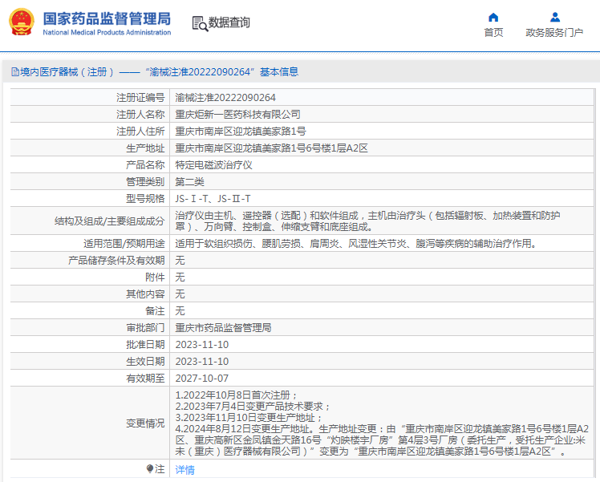Screen dimensions: 600x482
Task: Click the 管理类别 label
Action: (145, 182)
